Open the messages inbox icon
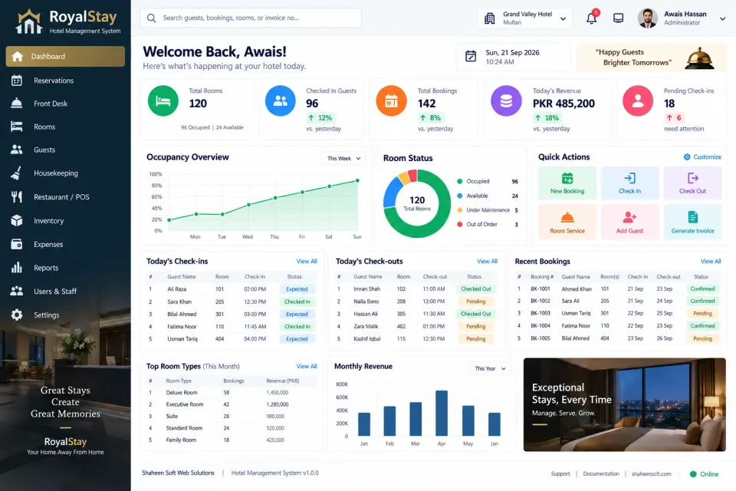Viewport: 736px width, 491px height. point(619,18)
